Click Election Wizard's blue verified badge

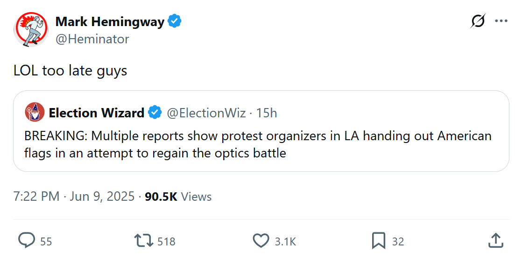155,113
